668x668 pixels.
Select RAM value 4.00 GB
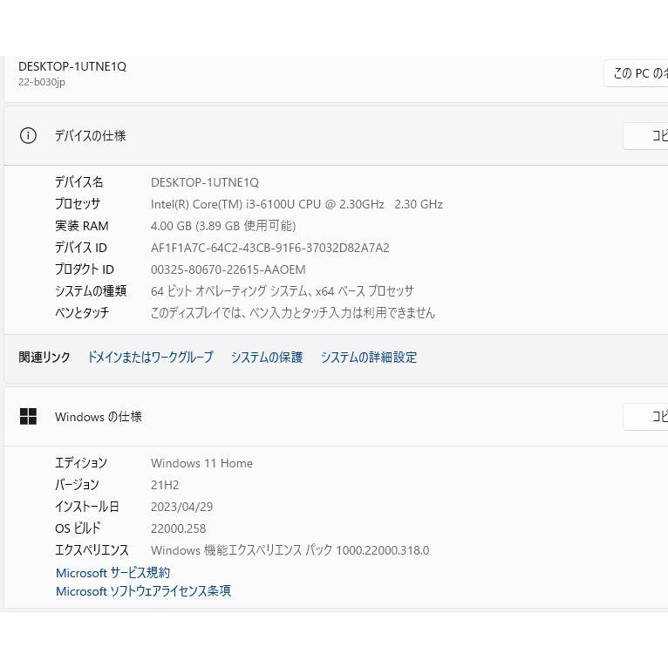223,226
